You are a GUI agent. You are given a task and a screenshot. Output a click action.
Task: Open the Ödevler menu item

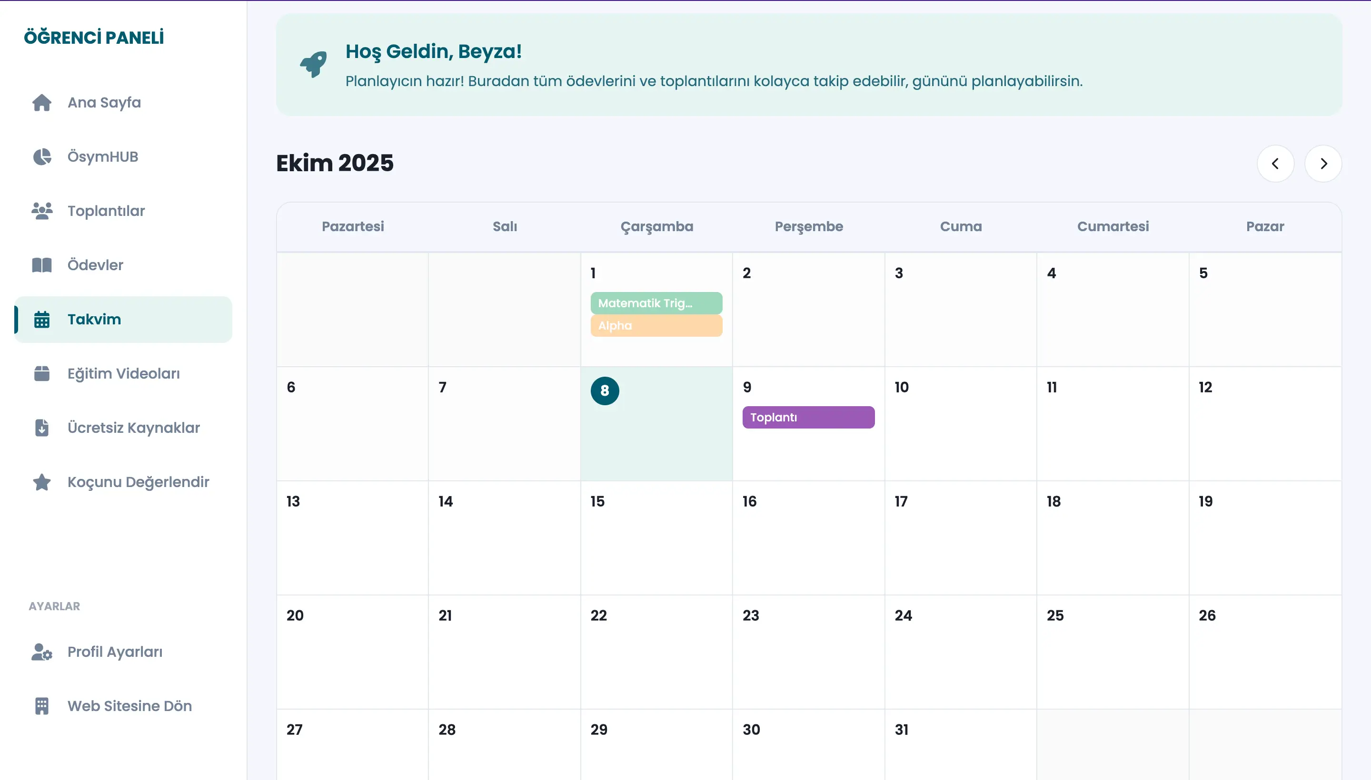(95, 264)
